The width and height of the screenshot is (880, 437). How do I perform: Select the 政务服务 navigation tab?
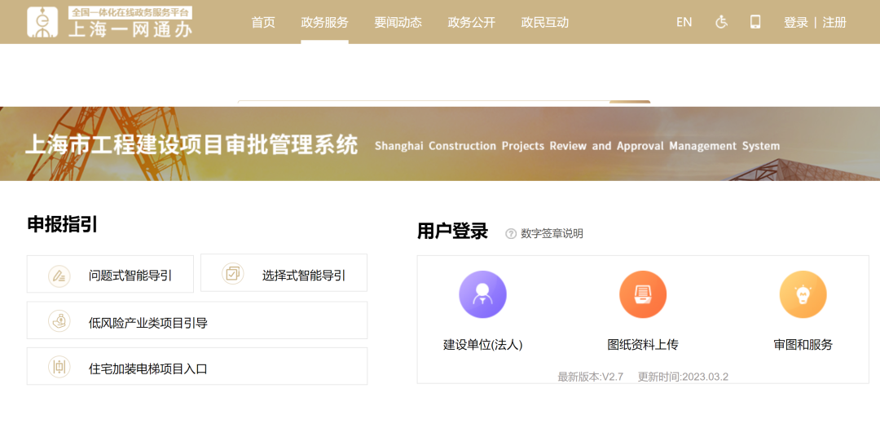click(324, 22)
